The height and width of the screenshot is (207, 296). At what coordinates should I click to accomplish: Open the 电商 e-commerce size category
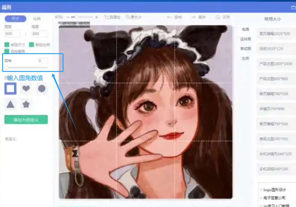pos(245,29)
